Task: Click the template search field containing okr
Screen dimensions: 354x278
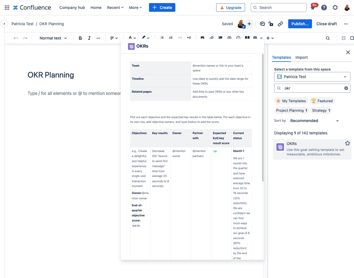Action: 312,88
